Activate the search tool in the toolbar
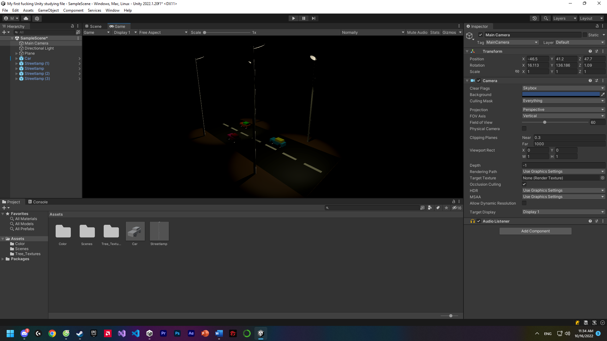 [x=546, y=18]
